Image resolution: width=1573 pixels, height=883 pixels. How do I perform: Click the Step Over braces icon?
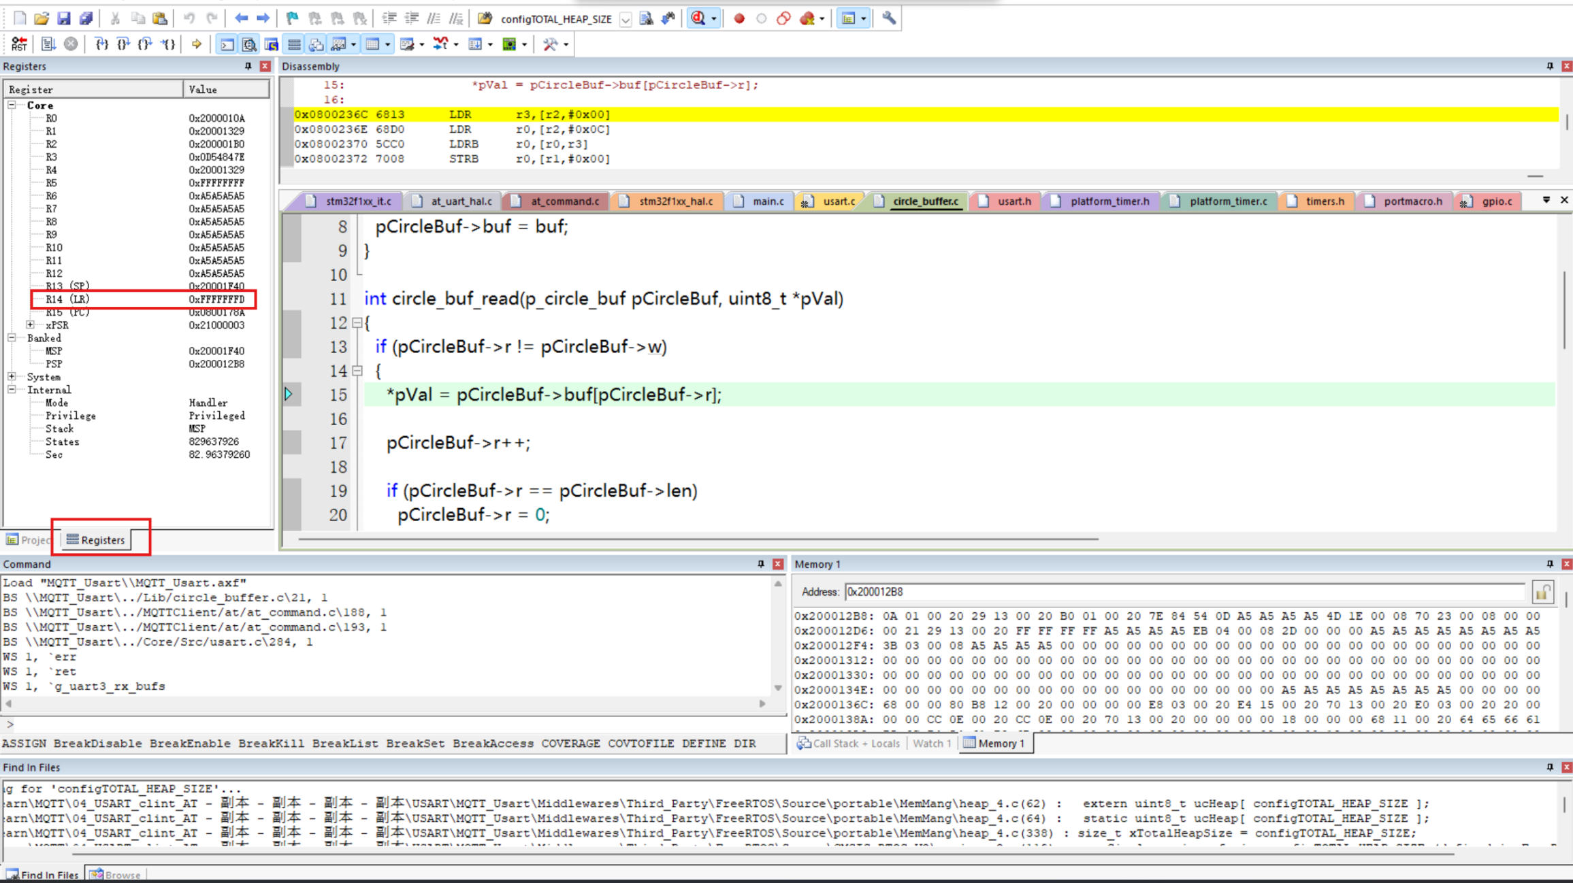tap(123, 44)
